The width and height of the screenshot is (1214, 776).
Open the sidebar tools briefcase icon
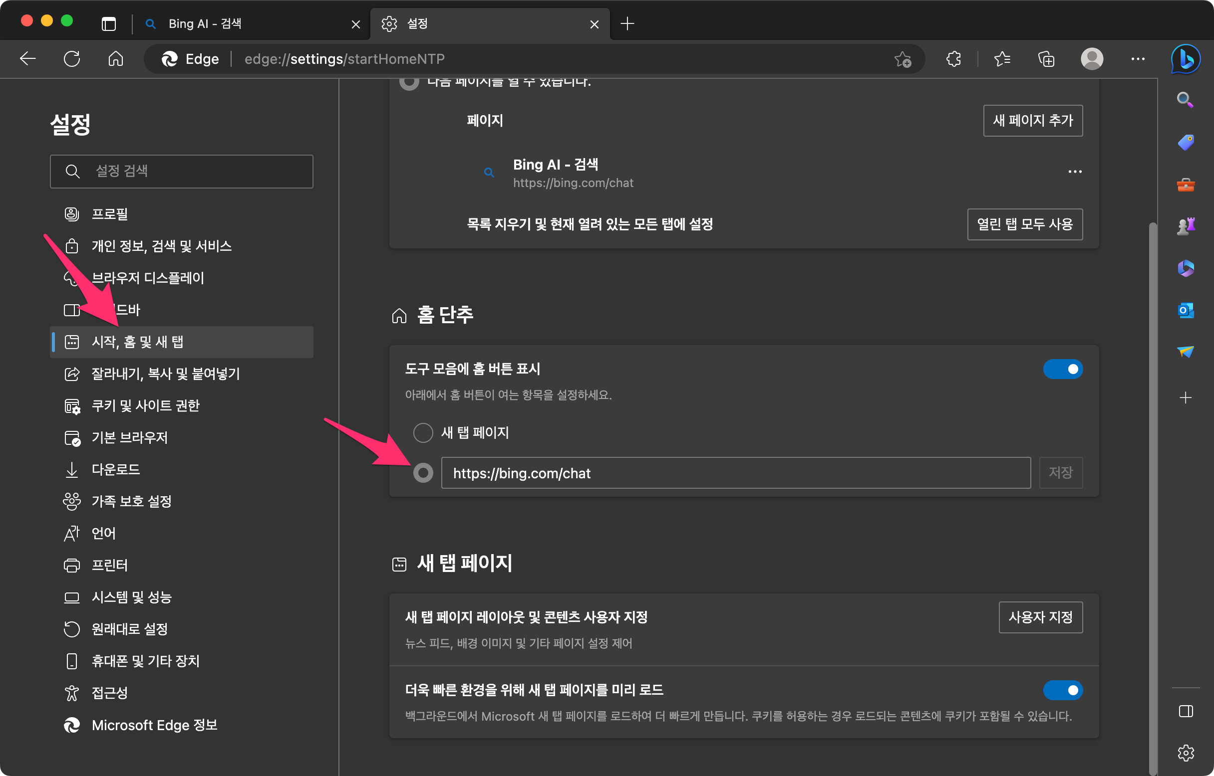[1185, 185]
